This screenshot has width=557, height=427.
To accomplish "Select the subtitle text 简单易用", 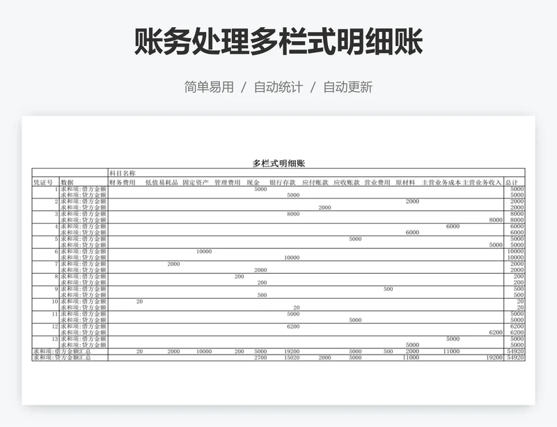I will click(x=209, y=87).
